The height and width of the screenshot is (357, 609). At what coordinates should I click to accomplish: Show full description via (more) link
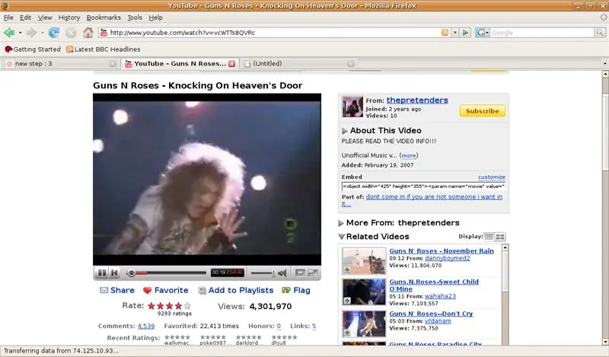[409, 155]
